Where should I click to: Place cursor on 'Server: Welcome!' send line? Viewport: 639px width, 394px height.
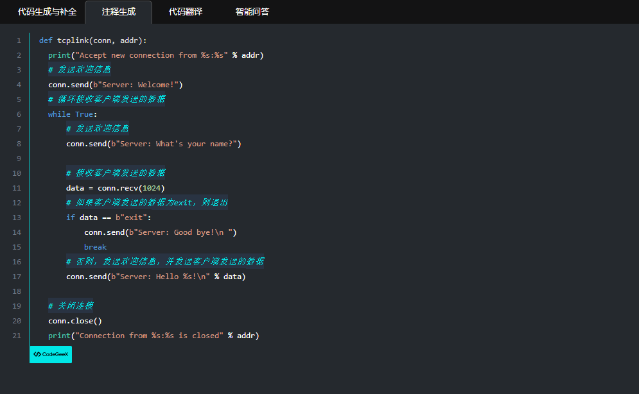pyautogui.click(x=116, y=85)
